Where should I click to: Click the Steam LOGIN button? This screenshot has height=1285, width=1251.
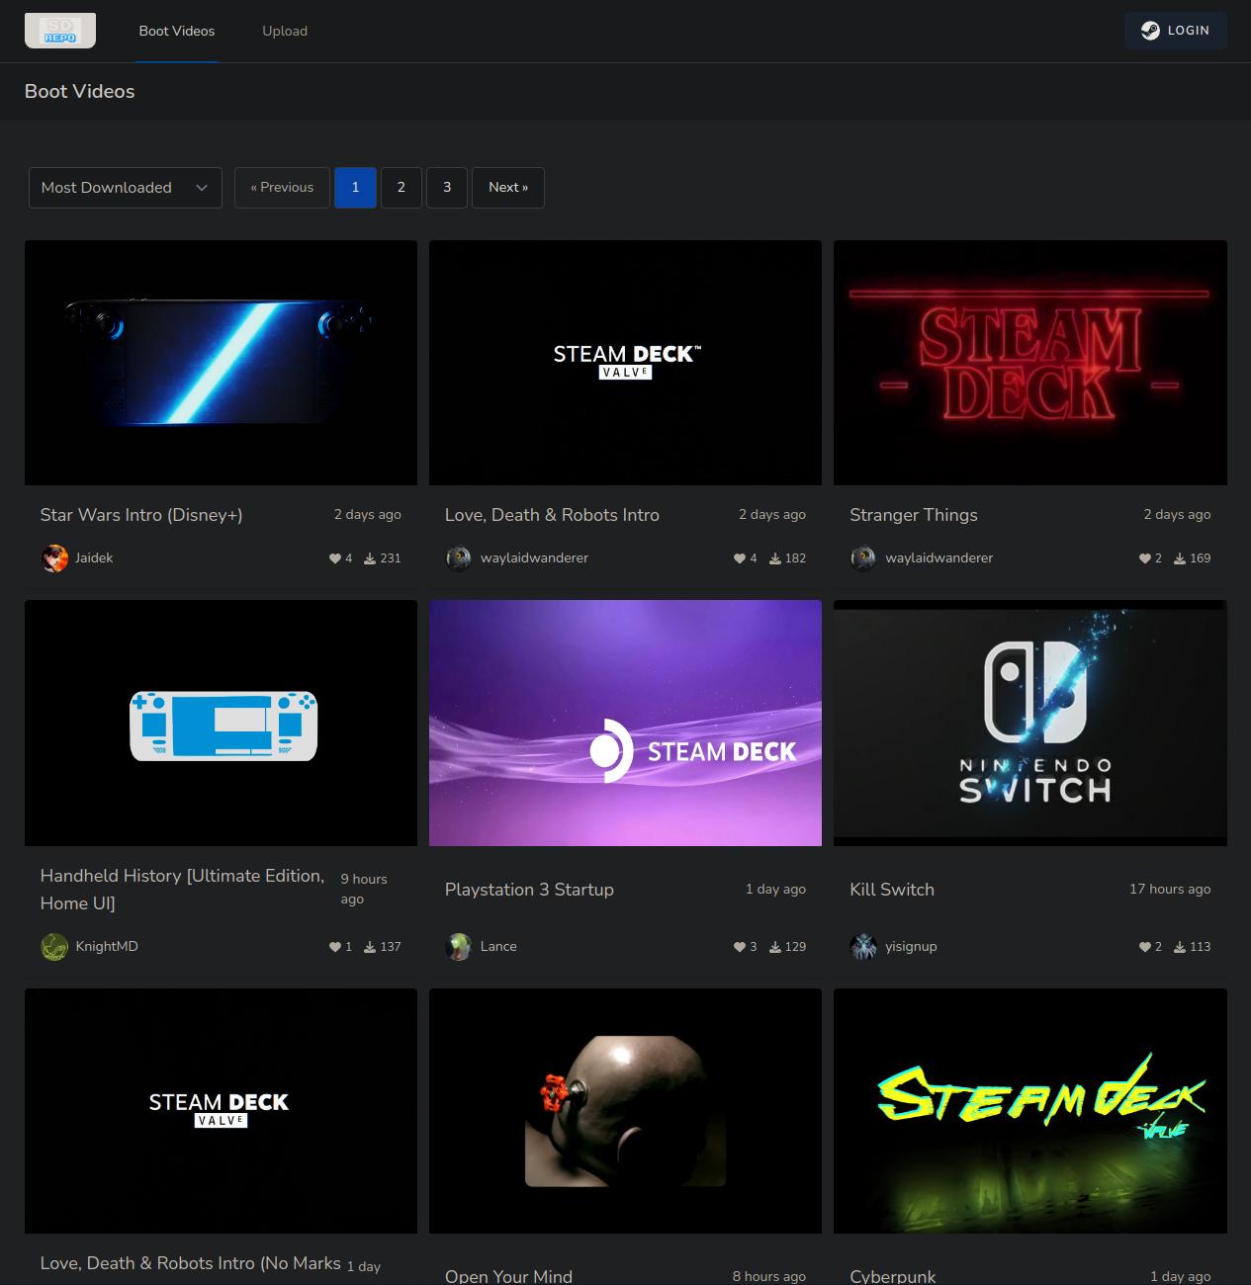(x=1176, y=31)
